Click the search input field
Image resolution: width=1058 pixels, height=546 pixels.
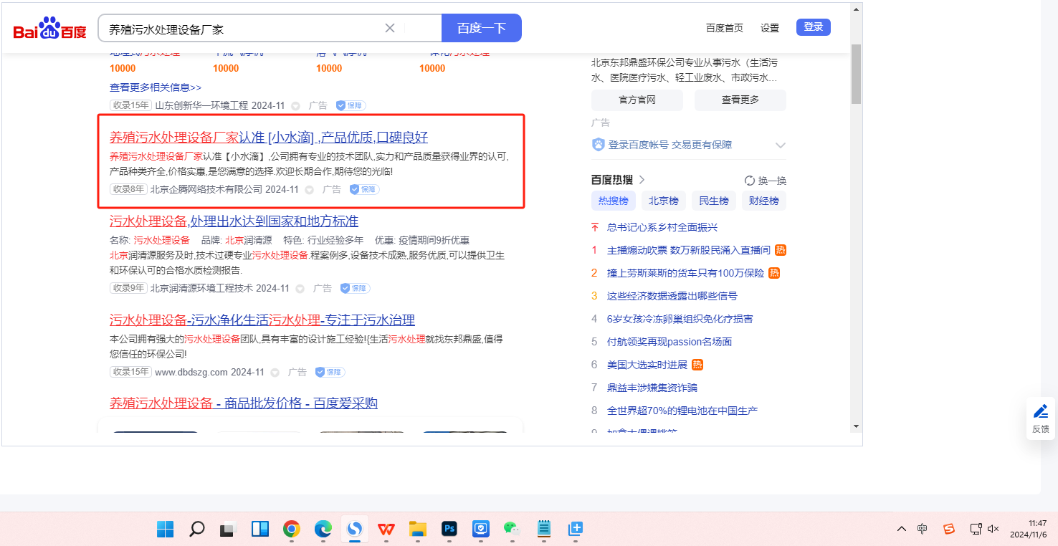pyautogui.click(x=244, y=29)
